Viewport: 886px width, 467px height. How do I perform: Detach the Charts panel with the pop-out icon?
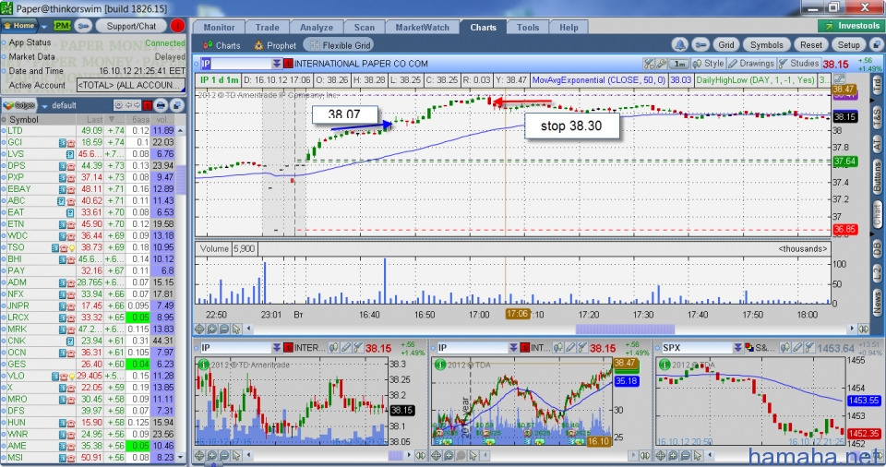pyautogui.click(x=876, y=44)
